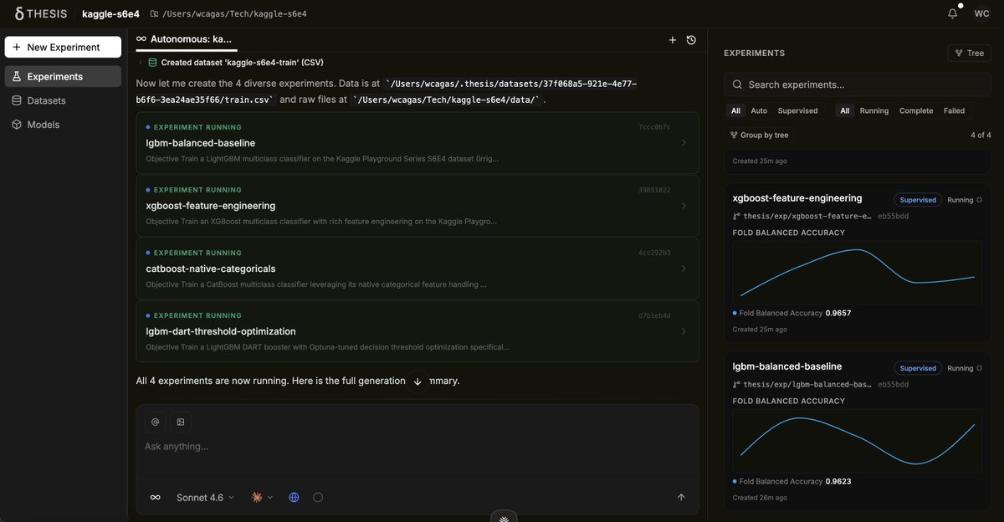Viewport: 1004px width, 522px height.
Task: Open the WC user avatar menu
Action: tap(981, 13)
